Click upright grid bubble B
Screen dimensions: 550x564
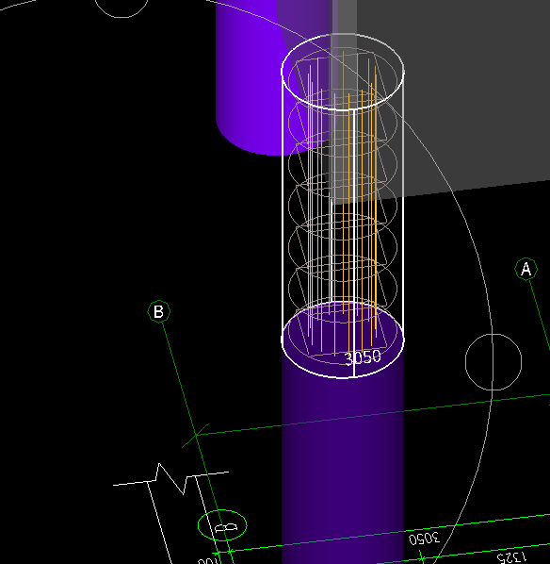point(159,311)
